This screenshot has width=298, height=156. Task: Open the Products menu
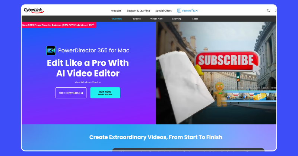tap(116, 10)
